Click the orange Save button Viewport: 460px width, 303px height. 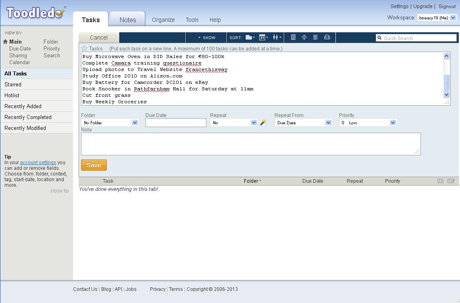[x=94, y=165]
